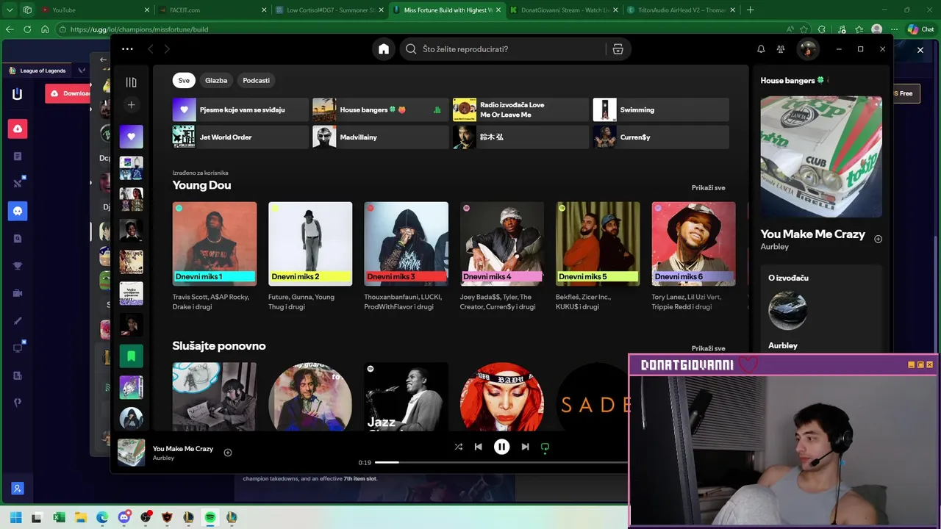Open Excel from the taskbar
The width and height of the screenshot is (941, 529).
(x=59, y=517)
